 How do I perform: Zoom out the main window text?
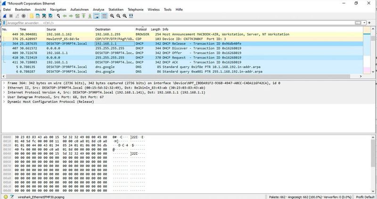tap(118, 16)
